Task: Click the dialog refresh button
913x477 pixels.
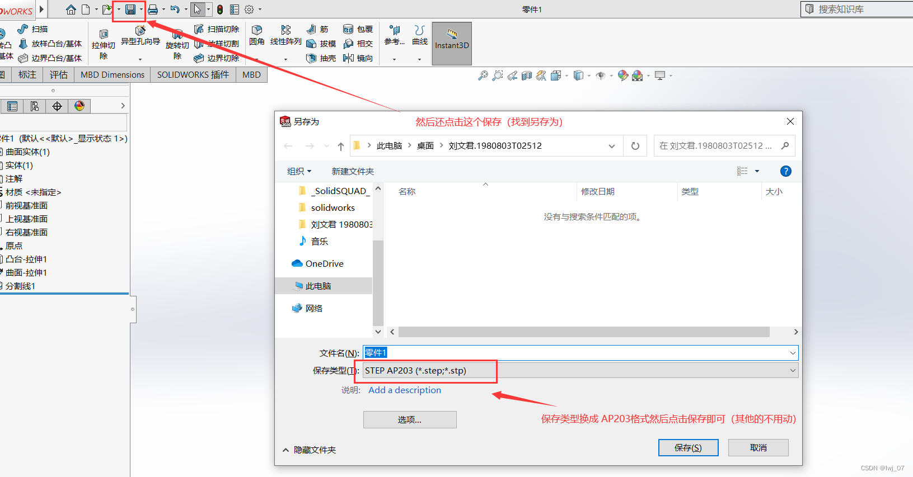Action: point(635,146)
